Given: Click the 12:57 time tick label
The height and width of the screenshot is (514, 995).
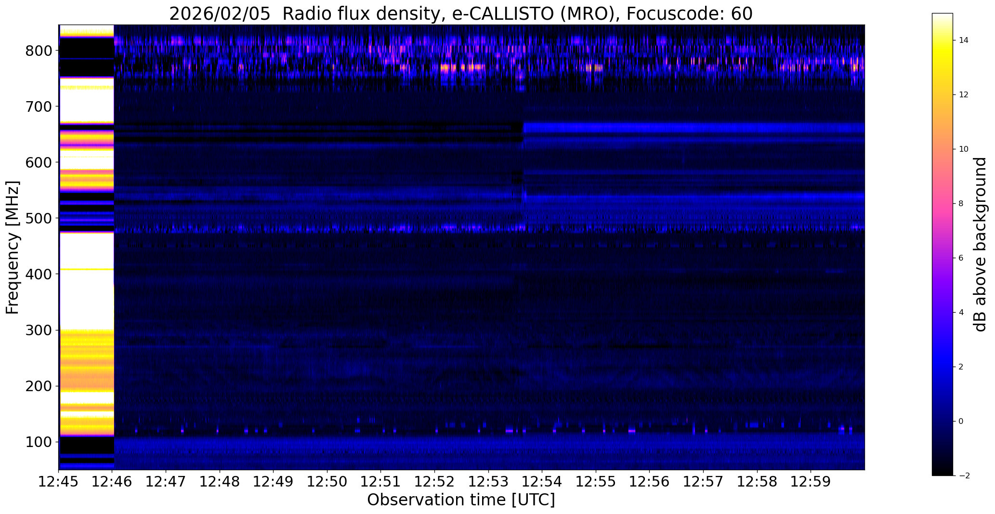Looking at the screenshot, I should coord(703,482).
